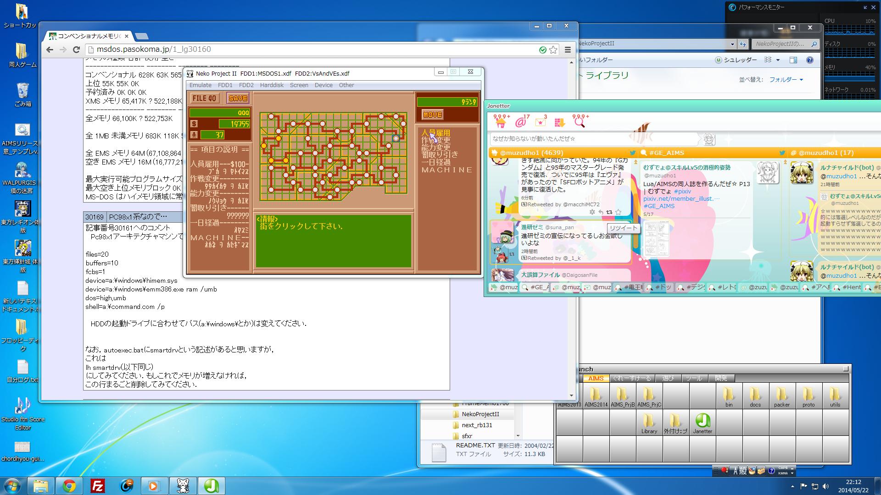
Task: Open the Harddisk menu in Neko Project II
Action: 272,85
